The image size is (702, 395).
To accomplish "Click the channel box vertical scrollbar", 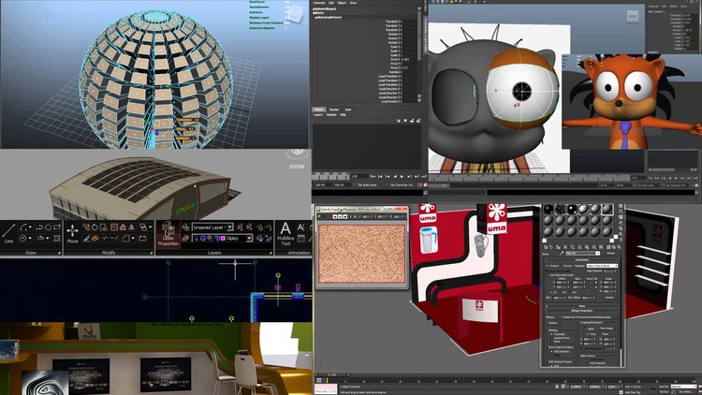I will point(419,53).
